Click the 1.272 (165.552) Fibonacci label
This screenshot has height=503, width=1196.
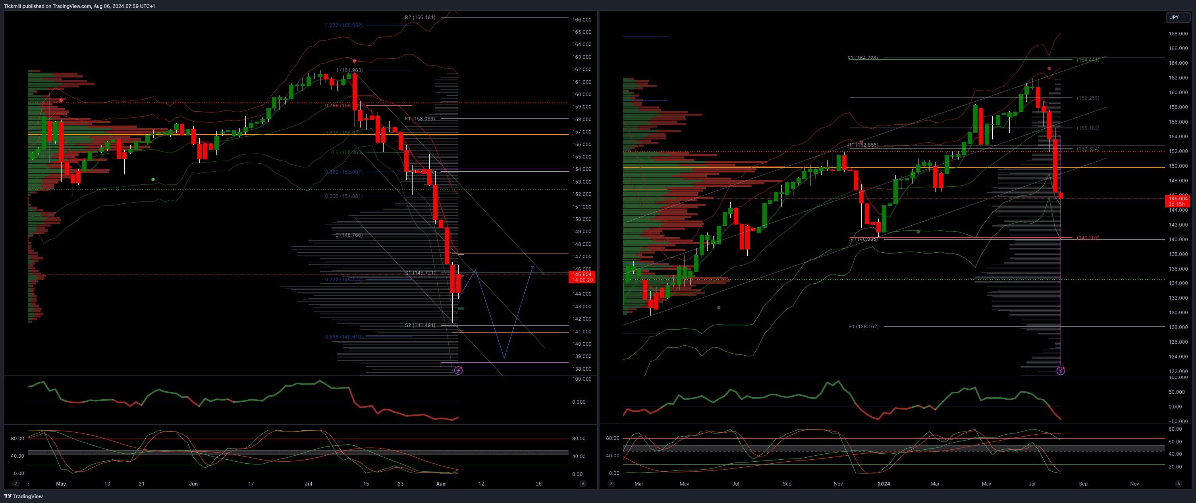pyautogui.click(x=344, y=25)
